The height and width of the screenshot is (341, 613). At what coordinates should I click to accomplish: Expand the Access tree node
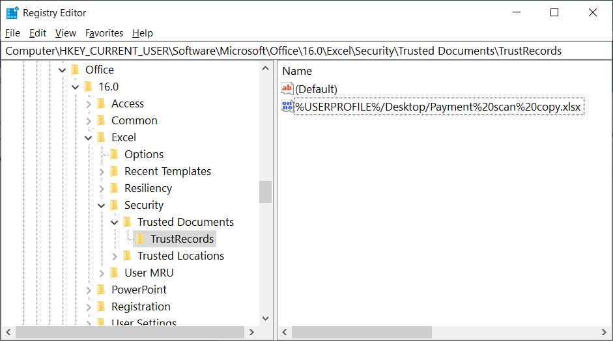89,104
